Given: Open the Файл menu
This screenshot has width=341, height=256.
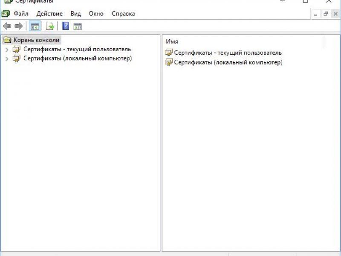Looking at the screenshot, I should coord(21,14).
